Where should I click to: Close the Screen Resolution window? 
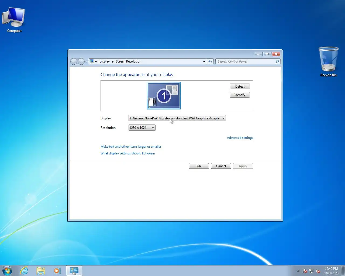point(276,54)
